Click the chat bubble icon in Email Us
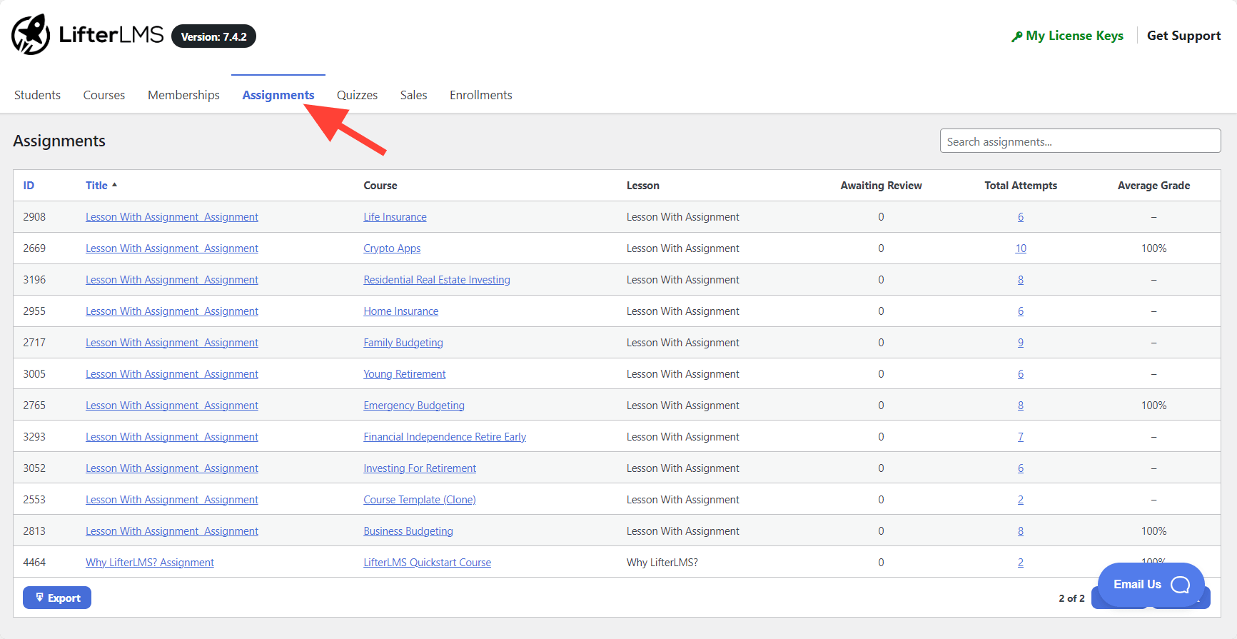The height and width of the screenshot is (639, 1237). (1181, 585)
